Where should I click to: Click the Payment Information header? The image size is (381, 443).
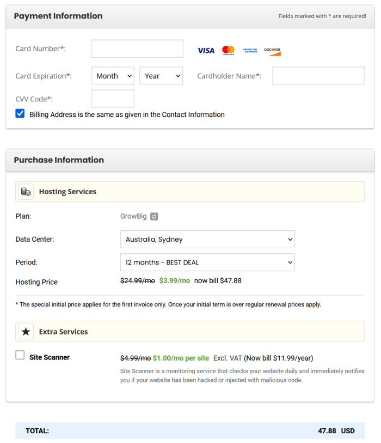click(58, 16)
